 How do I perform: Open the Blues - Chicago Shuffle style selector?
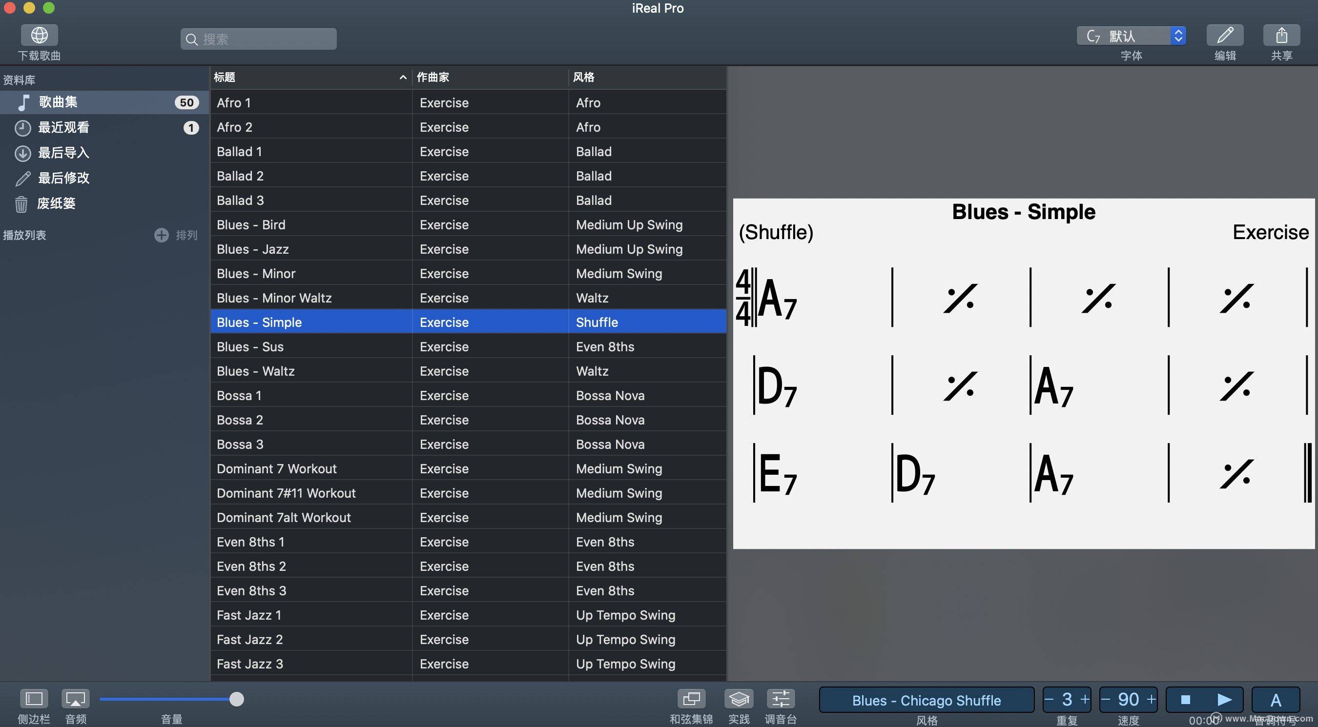927,700
